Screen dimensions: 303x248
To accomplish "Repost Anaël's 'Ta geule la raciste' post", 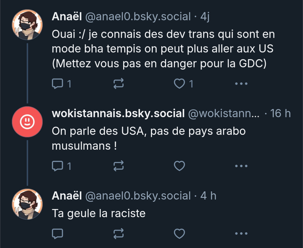I will coord(118,233).
